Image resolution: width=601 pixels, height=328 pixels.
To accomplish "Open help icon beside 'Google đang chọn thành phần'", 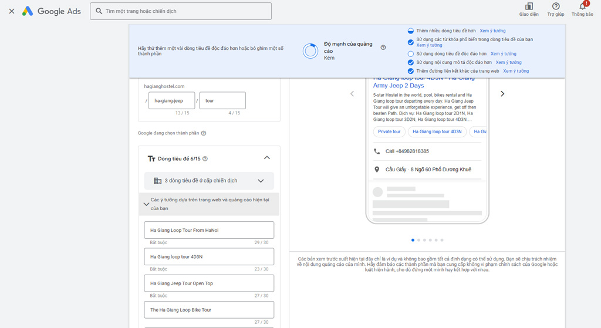I will (204, 133).
